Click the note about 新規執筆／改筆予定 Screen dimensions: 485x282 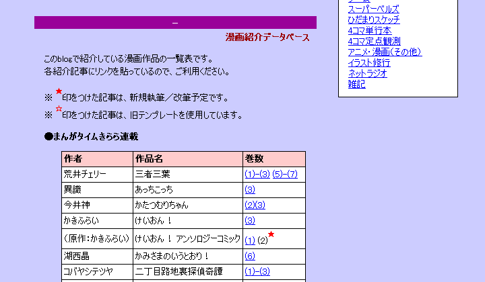coord(136,97)
